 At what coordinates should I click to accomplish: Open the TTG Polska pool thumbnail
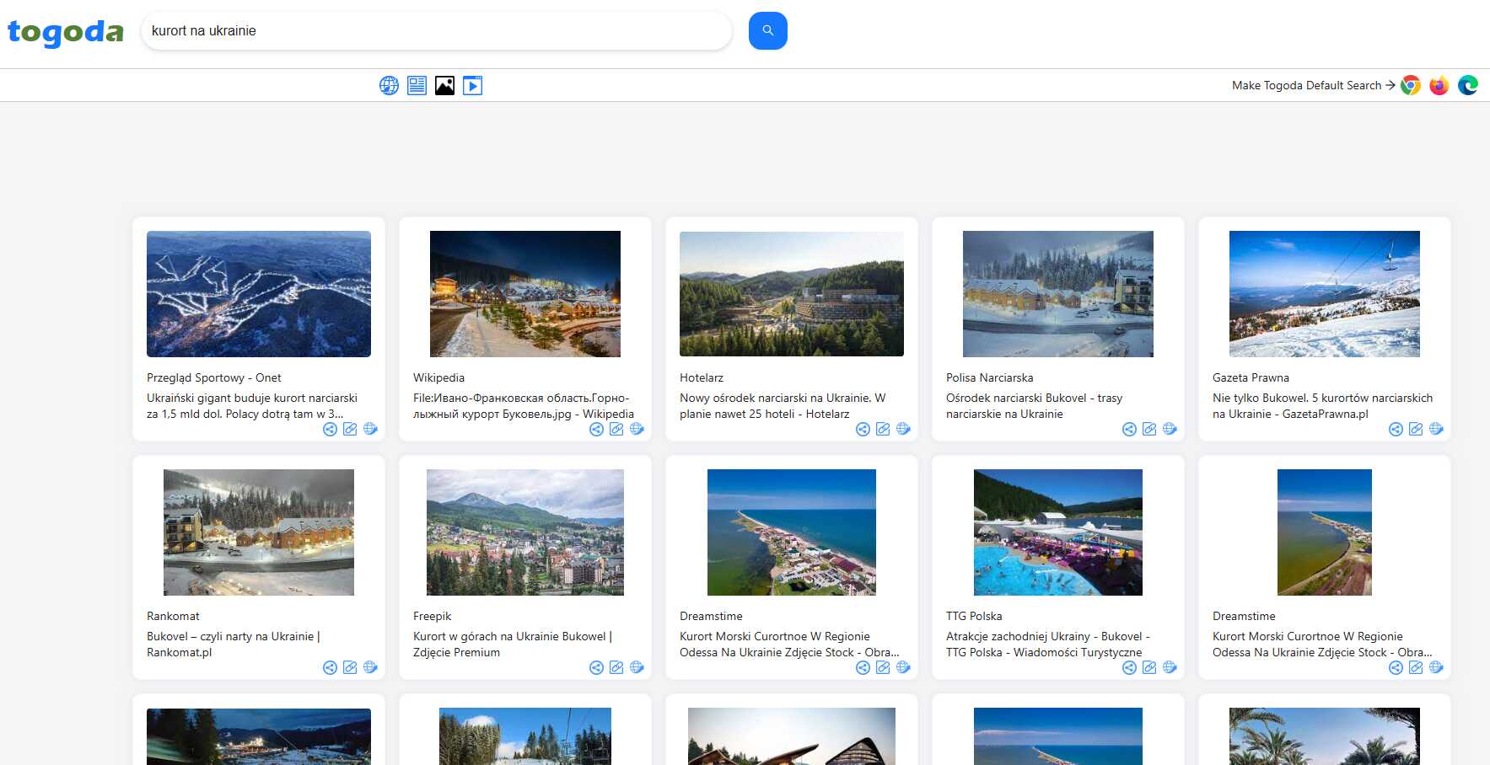pos(1058,532)
